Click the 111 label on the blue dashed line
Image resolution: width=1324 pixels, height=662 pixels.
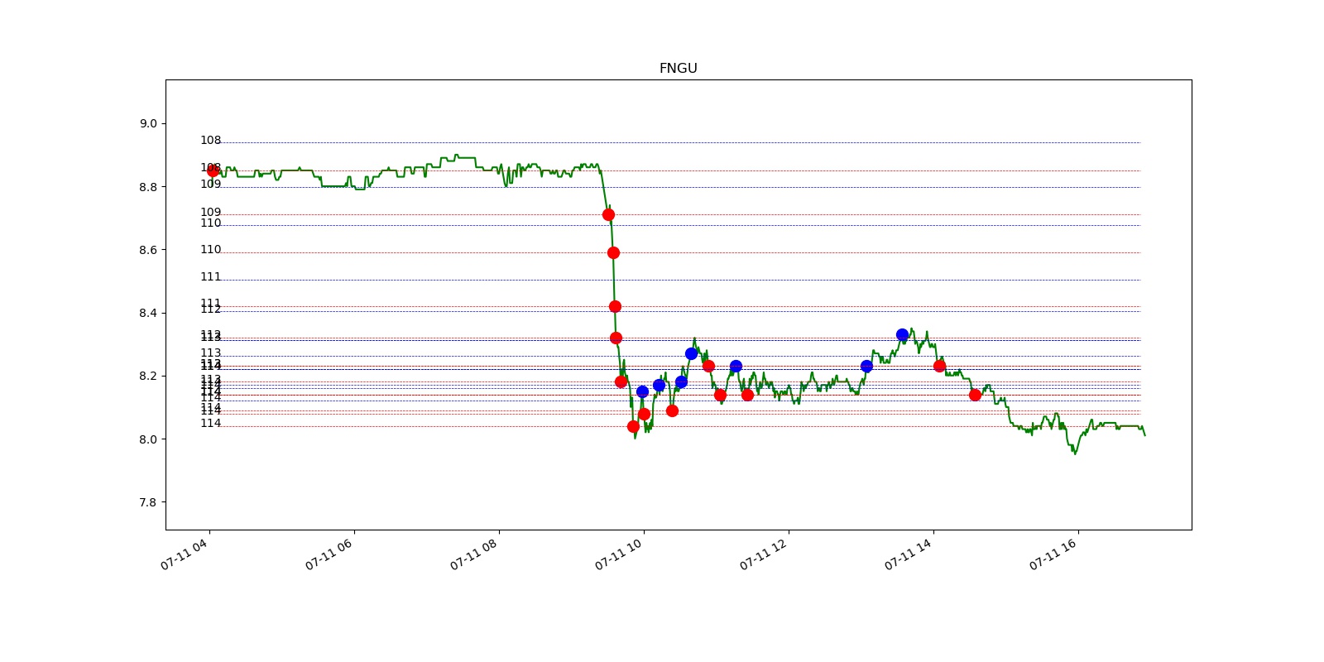pos(211,277)
